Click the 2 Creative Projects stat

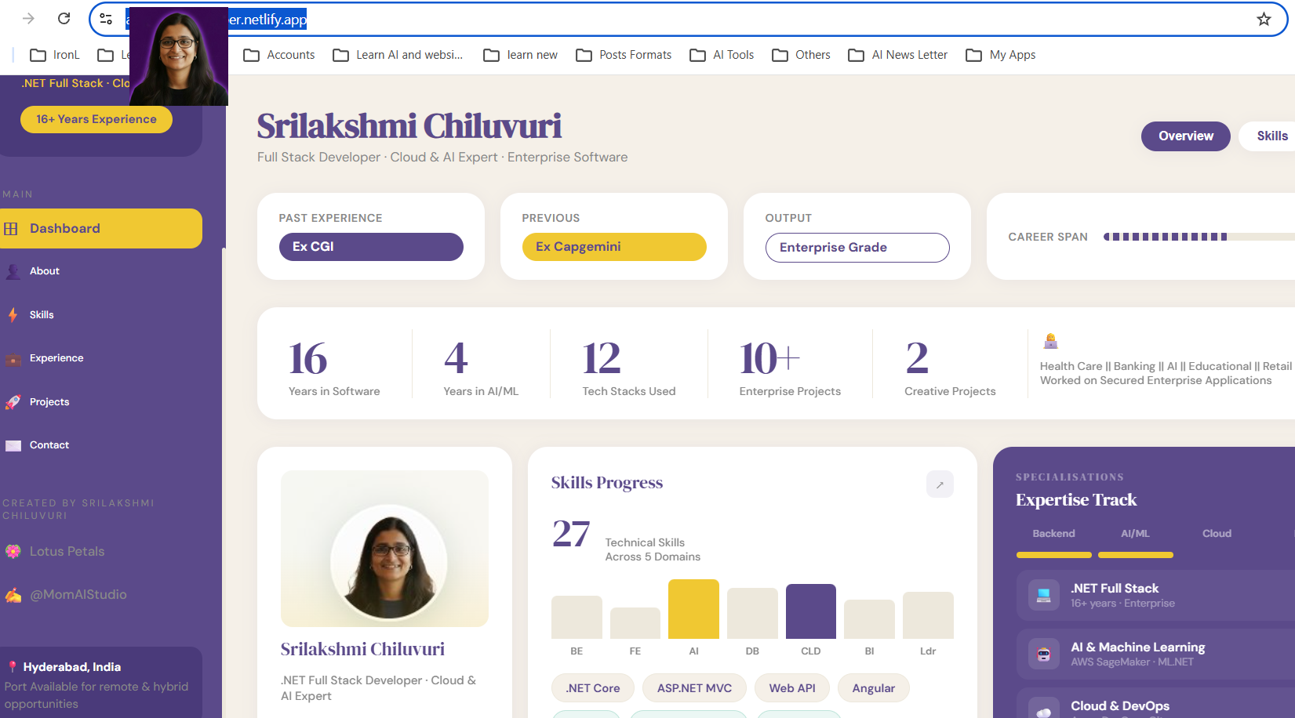pyautogui.click(x=950, y=367)
